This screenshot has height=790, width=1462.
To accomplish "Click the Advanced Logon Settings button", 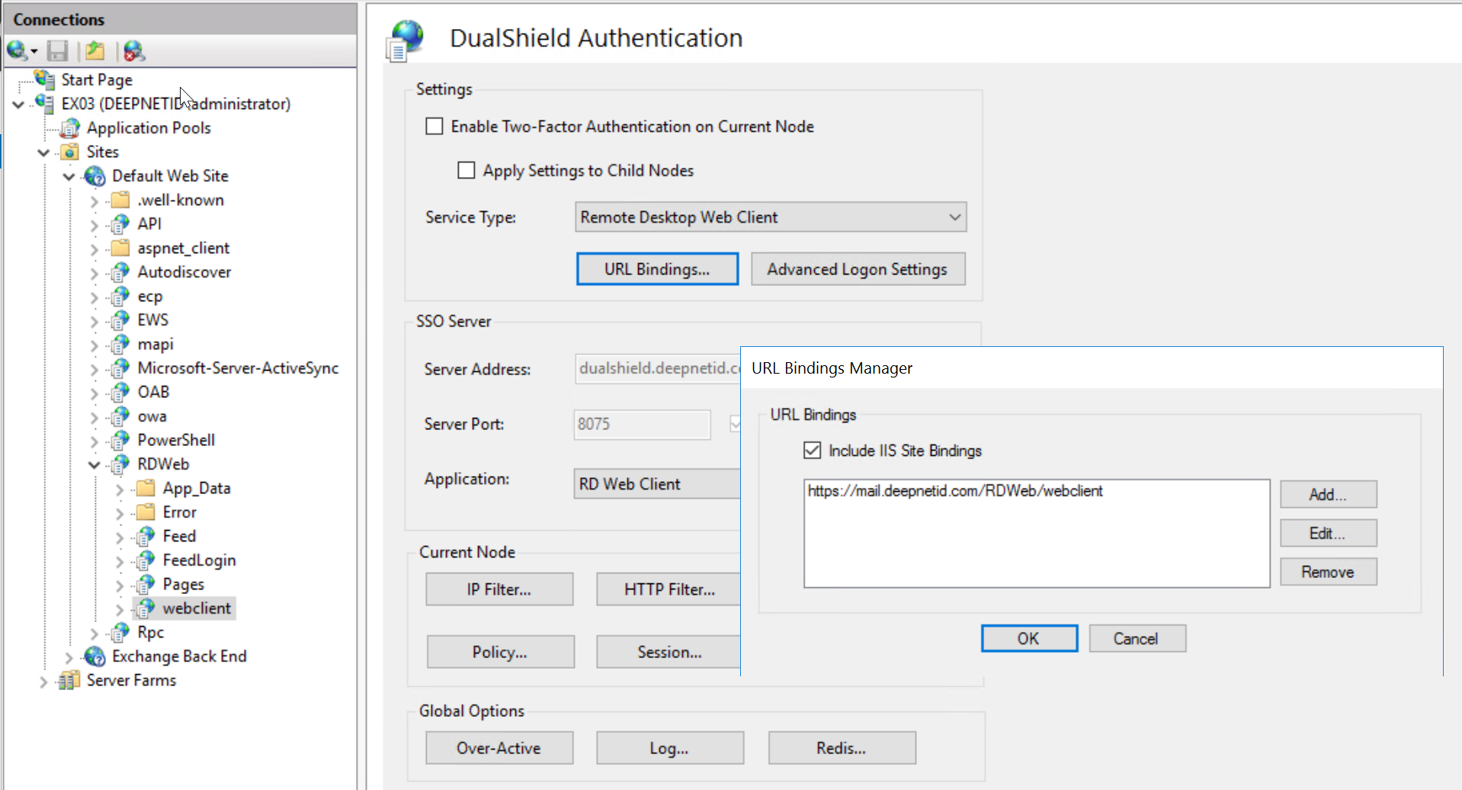I will click(x=858, y=269).
